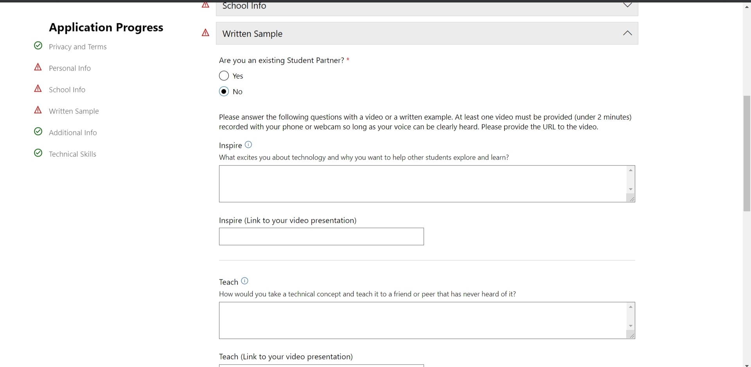
Task: Click Technical Skills green checkmark icon
Action: (38, 153)
